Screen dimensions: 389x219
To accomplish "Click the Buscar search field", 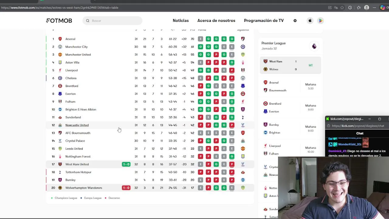I will [112, 21].
